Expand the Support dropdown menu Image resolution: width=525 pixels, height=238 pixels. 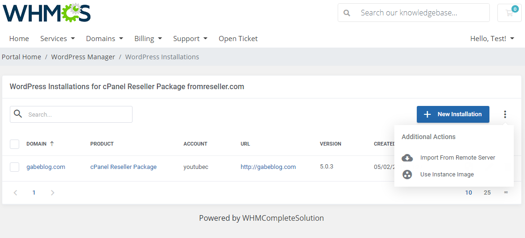tap(190, 39)
